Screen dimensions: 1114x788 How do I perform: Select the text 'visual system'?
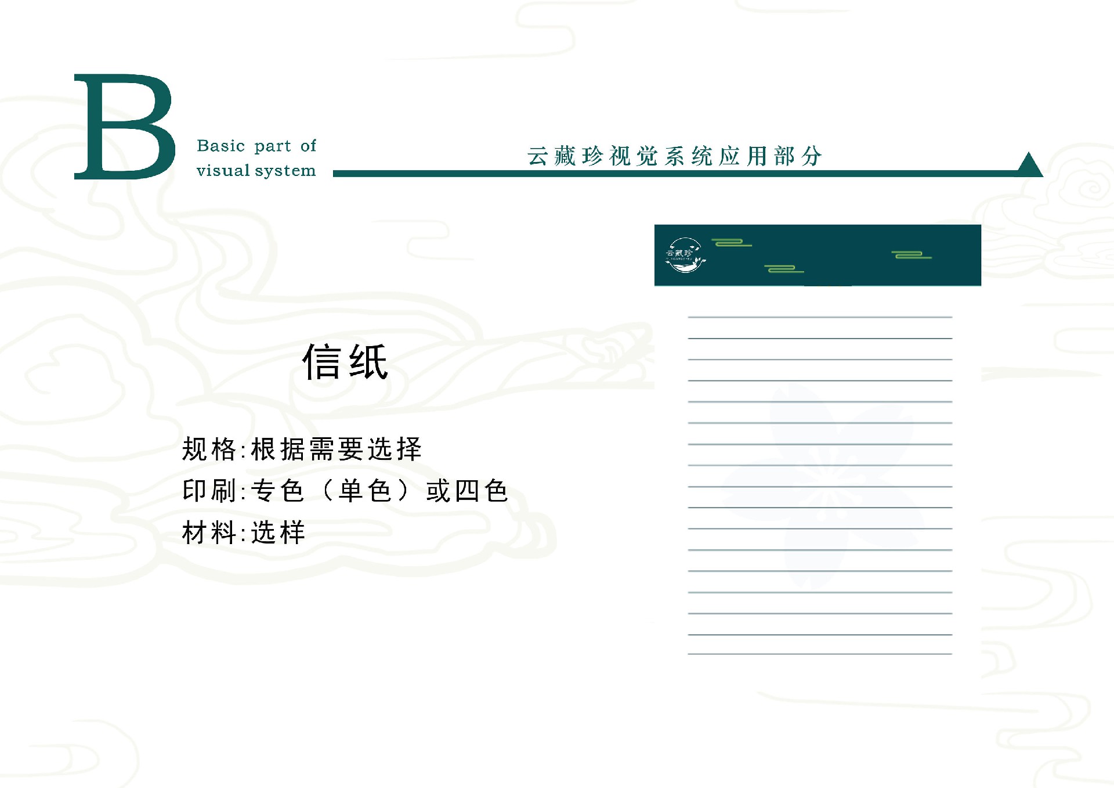point(256,171)
